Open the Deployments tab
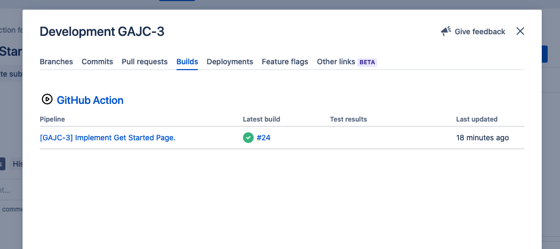The image size is (560, 249). pyautogui.click(x=230, y=62)
